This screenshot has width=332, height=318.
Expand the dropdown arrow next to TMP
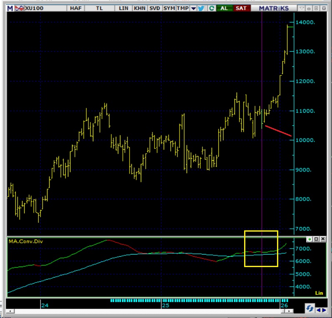point(193,8)
